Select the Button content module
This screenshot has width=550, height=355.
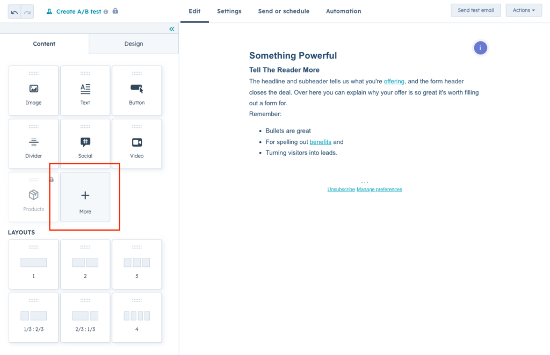(x=137, y=91)
